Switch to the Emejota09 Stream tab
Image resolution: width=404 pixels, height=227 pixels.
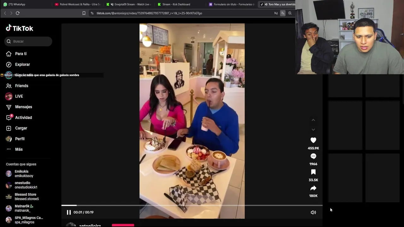(129, 4)
